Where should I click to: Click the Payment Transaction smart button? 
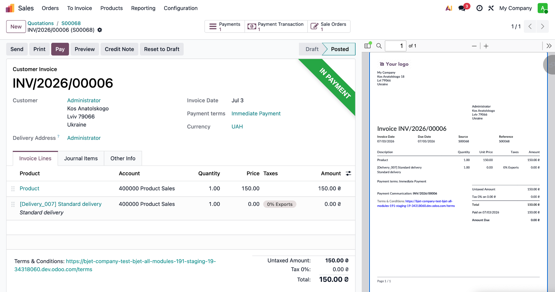276,26
